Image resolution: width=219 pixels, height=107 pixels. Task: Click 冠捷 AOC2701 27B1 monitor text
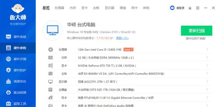coord(98,82)
